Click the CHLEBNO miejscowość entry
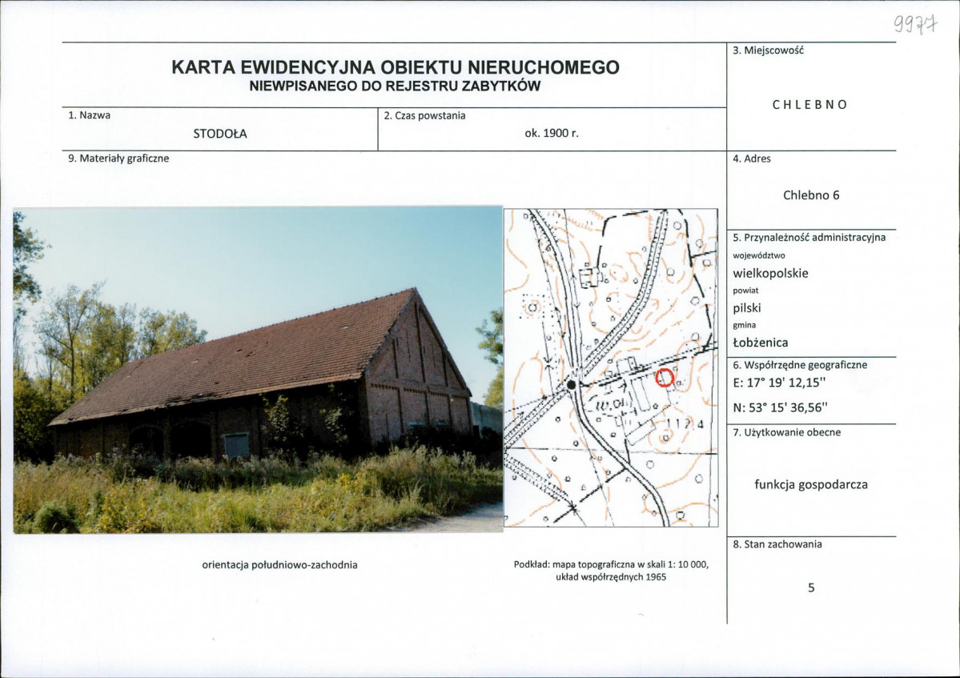The width and height of the screenshot is (960, 678). tap(809, 103)
